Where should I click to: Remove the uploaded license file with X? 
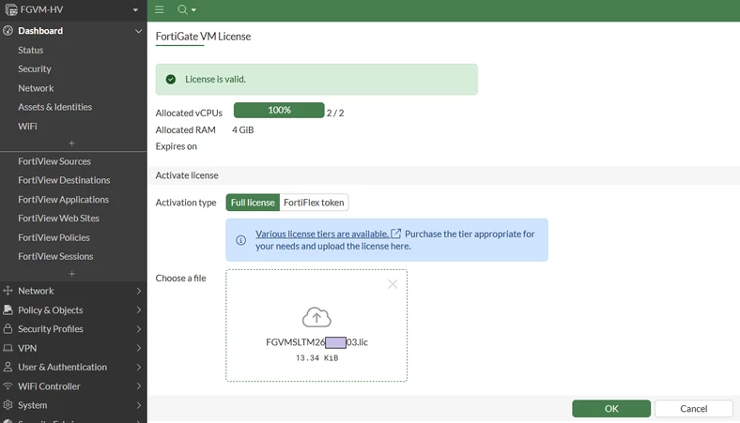click(x=393, y=284)
